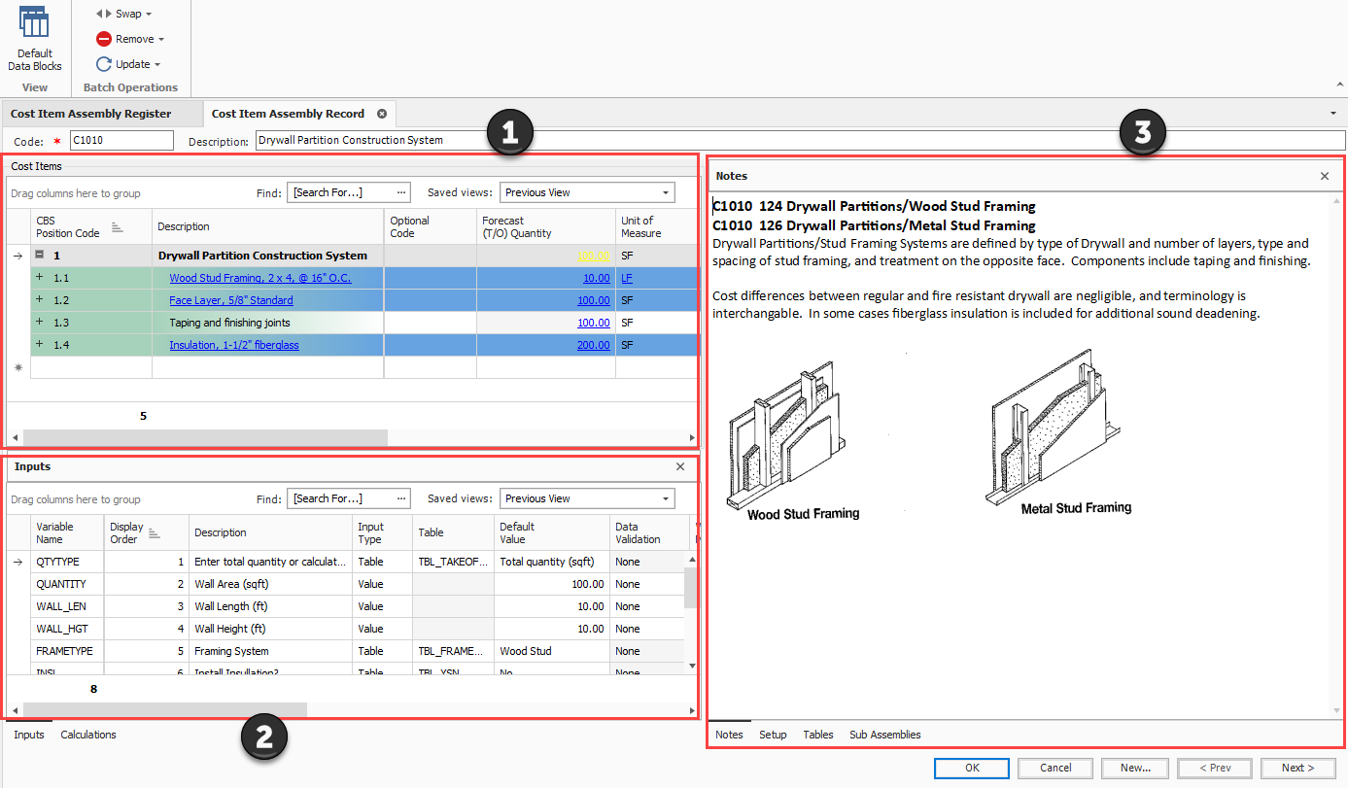The image size is (1348, 788).
Task: Click inside the Code input field
Action: [120, 139]
